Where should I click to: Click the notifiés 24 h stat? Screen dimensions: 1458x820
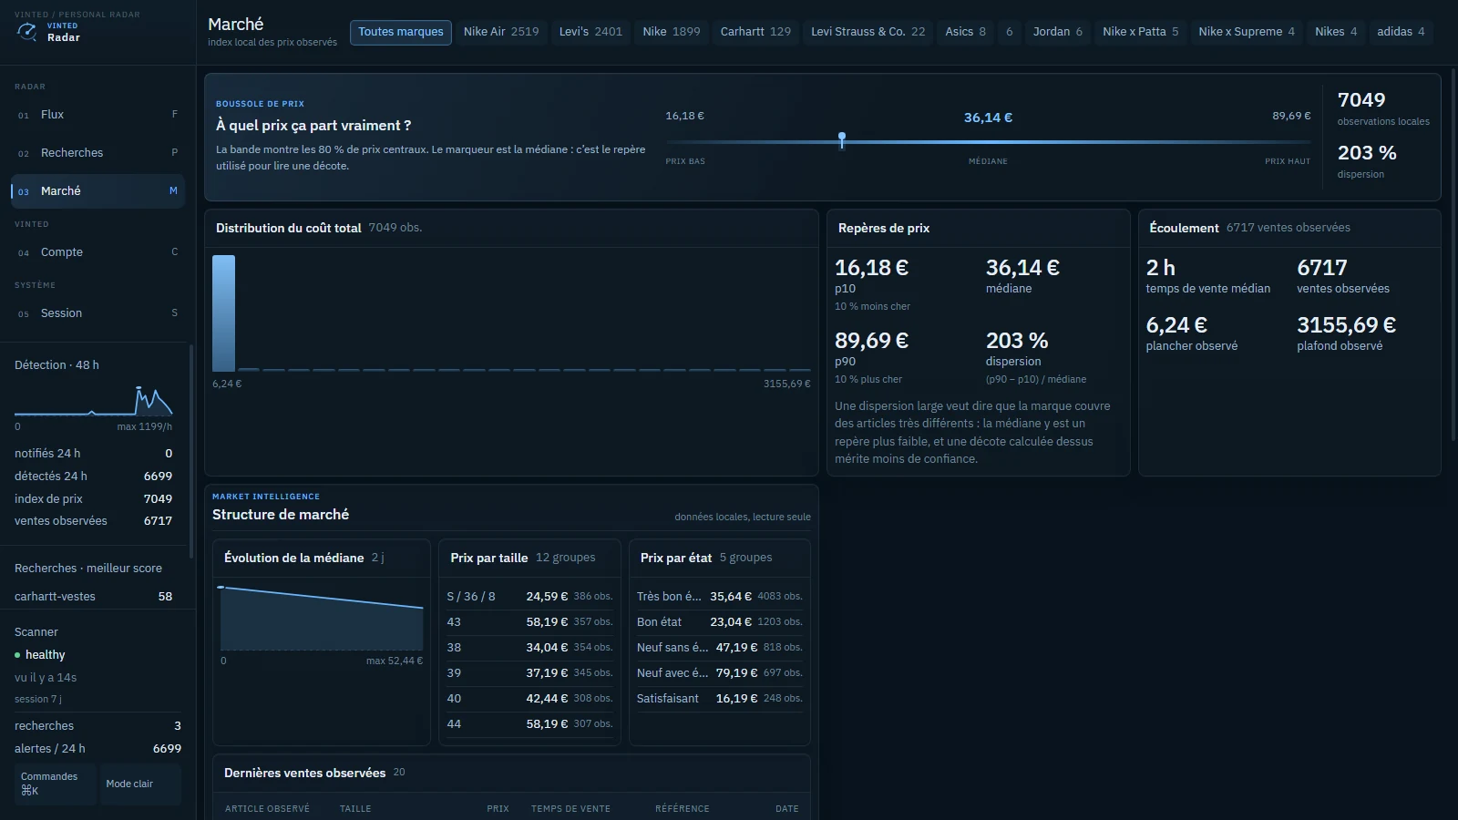click(93, 454)
